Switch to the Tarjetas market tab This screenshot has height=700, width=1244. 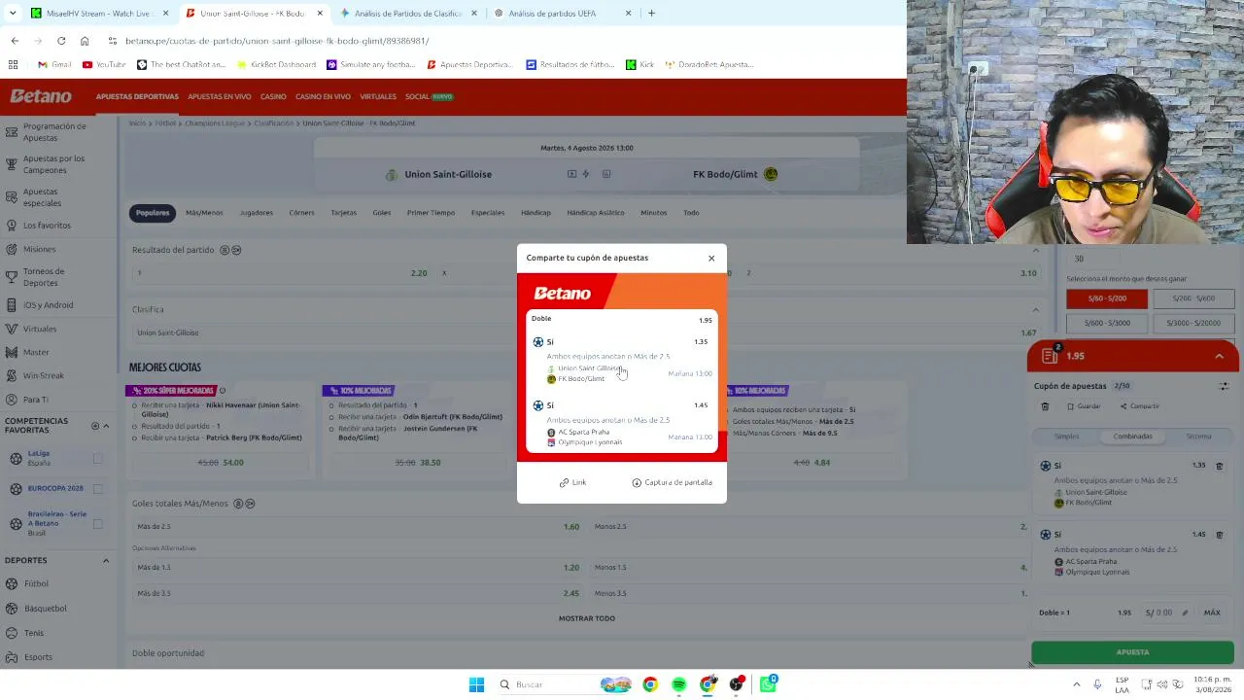[x=343, y=213]
